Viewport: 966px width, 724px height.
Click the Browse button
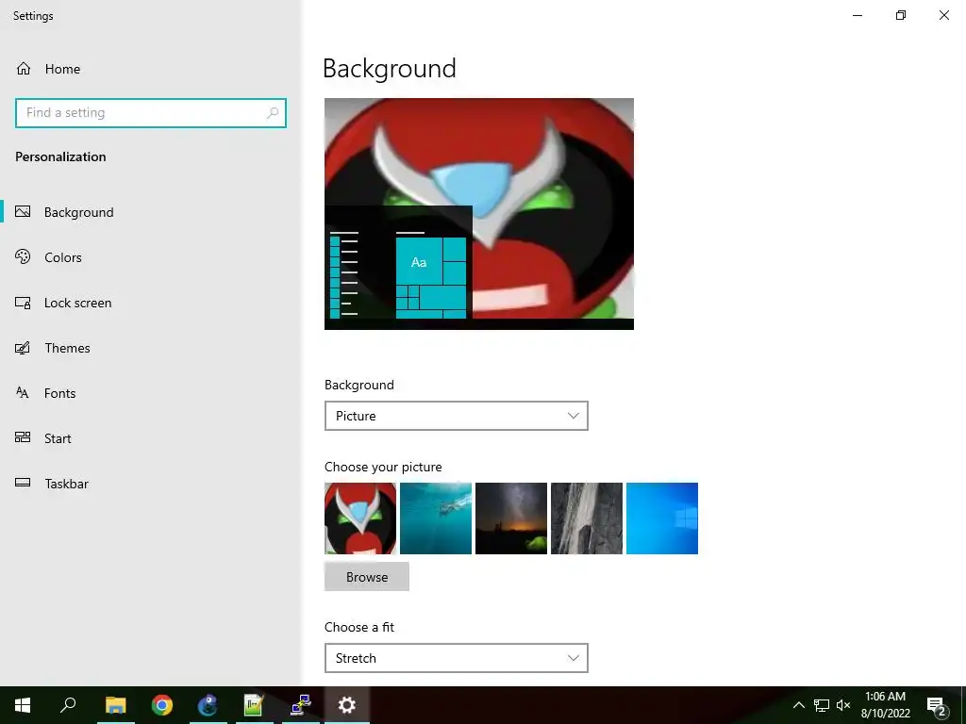(x=367, y=577)
